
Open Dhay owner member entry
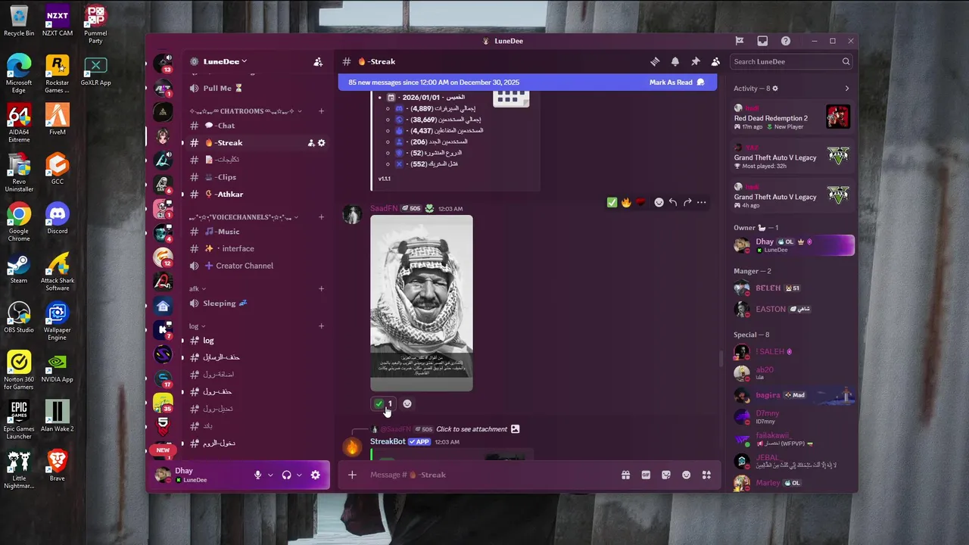(793, 245)
